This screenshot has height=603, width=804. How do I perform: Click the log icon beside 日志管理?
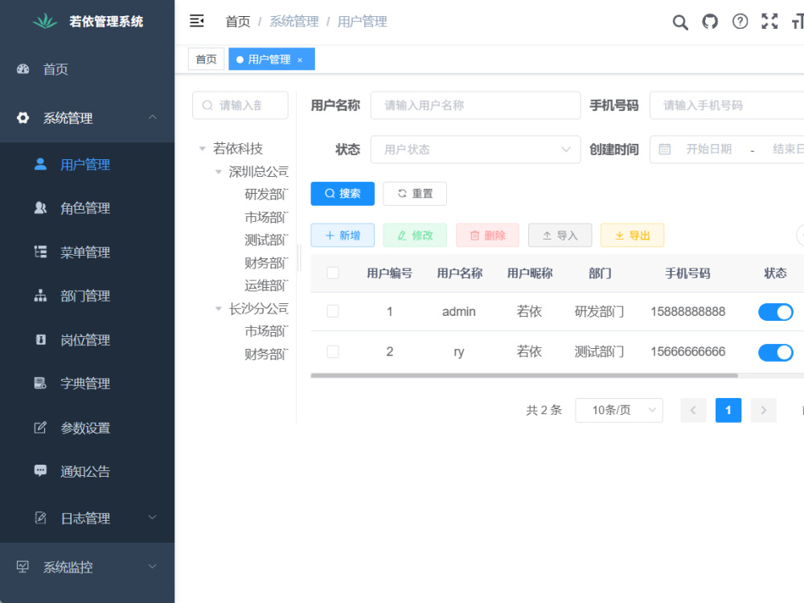tap(40, 518)
